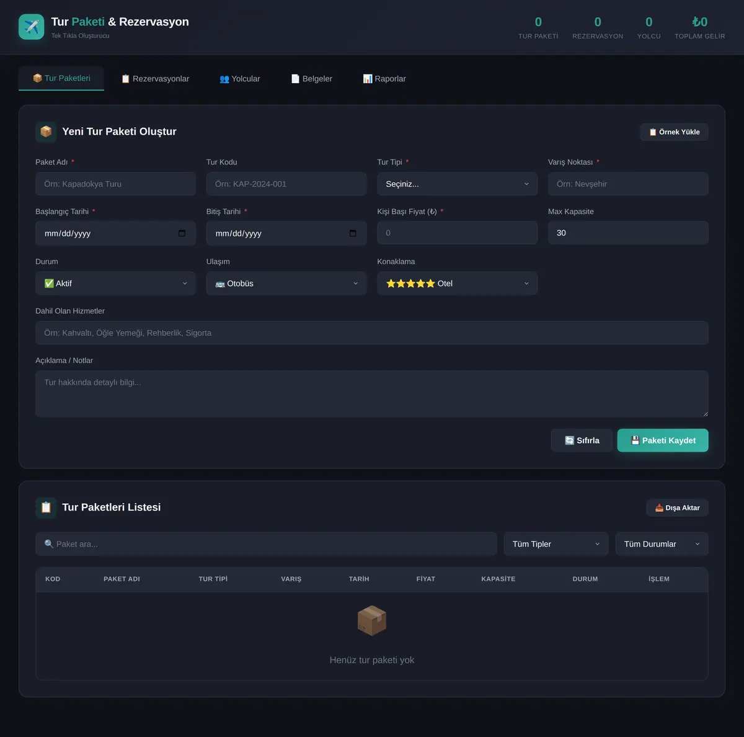Click the Açıklama / Notlar text area
The width and height of the screenshot is (744, 737).
(x=372, y=394)
